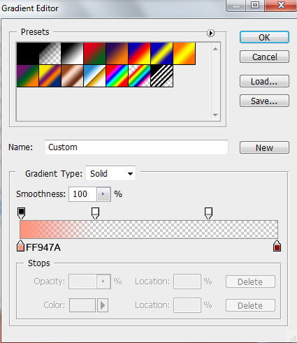Pick the foreground to transparent preset
The height and width of the screenshot is (343, 297).
pos(50,54)
